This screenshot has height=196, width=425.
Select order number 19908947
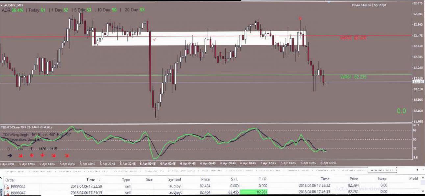coord(17,193)
